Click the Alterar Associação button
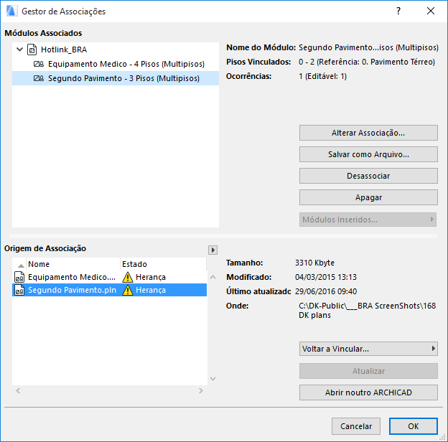This screenshot has height=442, width=448. 368,133
